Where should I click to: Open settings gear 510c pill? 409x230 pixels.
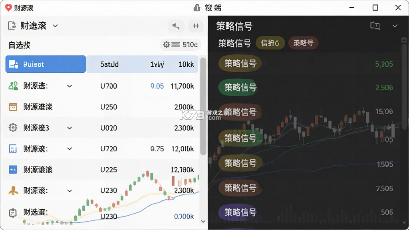click(180, 45)
